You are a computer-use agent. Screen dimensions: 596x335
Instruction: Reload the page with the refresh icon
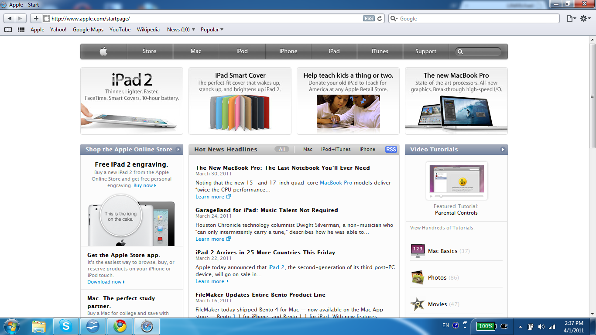(x=380, y=18)
